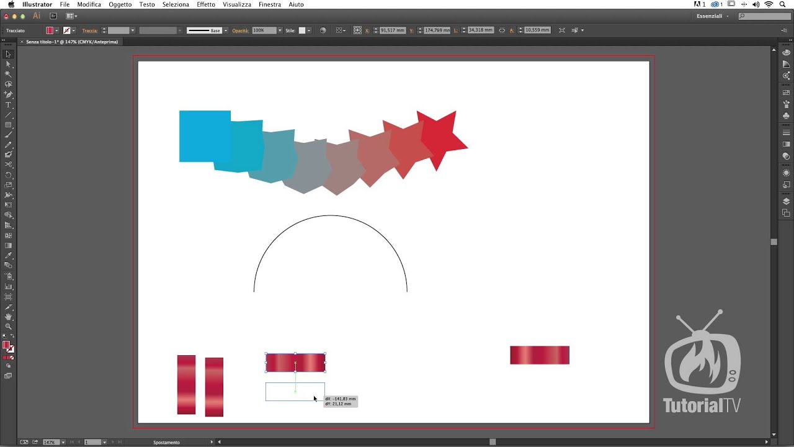
Task: Reset default fill and stroke
Action: pos(4,336)
